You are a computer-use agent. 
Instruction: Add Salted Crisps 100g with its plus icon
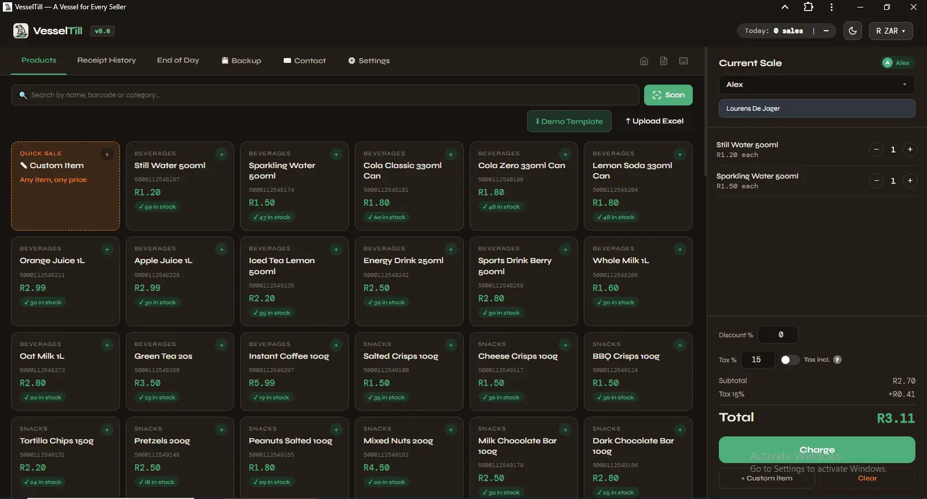click(x=450, y=345)
